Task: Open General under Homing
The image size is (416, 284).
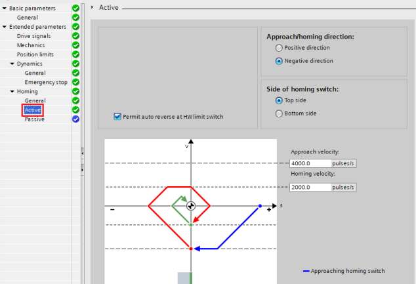Action: (35, 100)
